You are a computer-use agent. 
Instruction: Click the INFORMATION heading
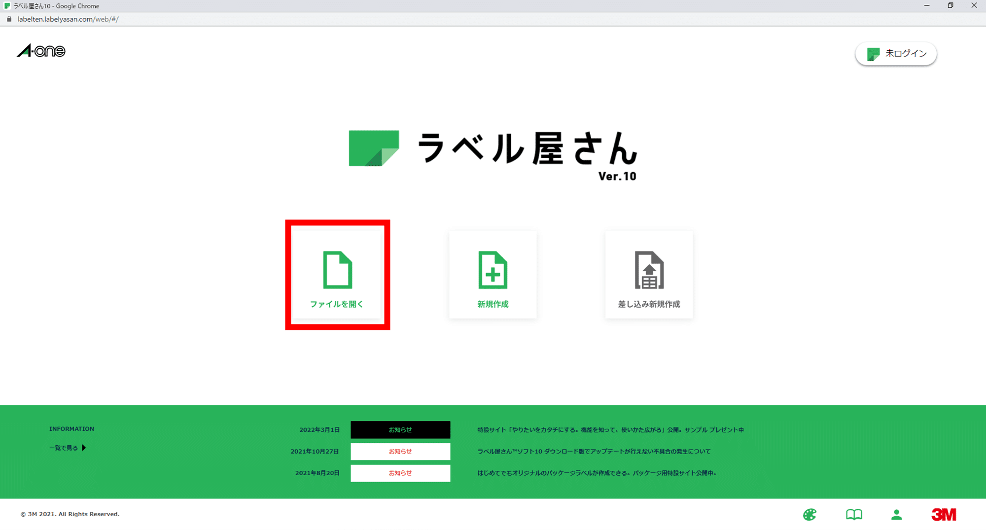[71, 429]
